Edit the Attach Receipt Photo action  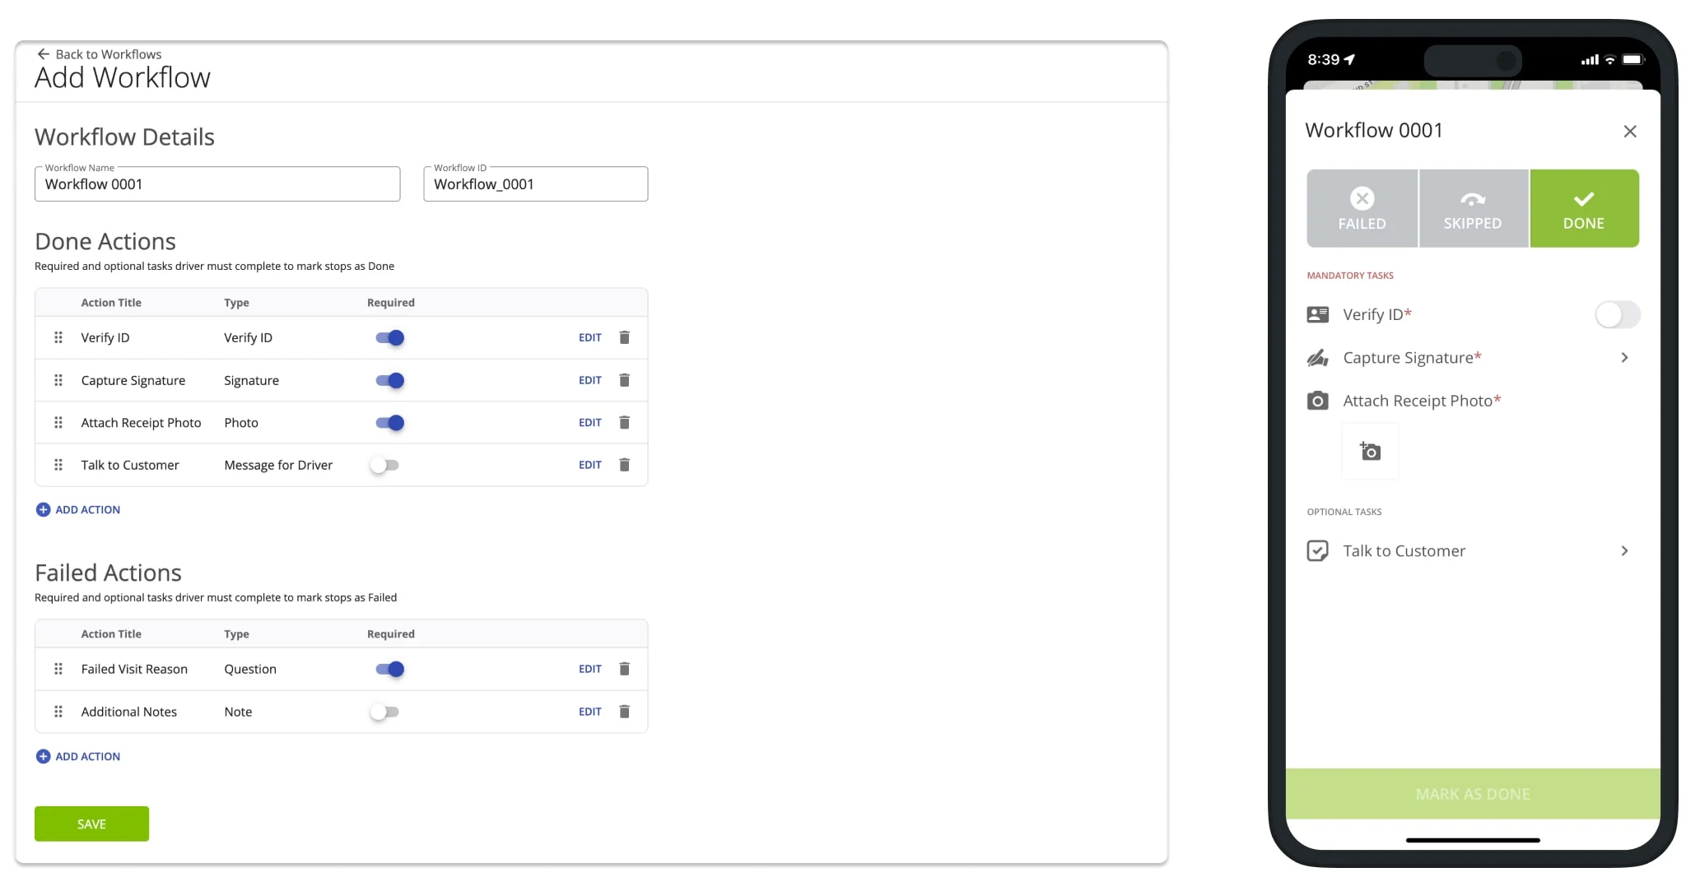[589, 422]
